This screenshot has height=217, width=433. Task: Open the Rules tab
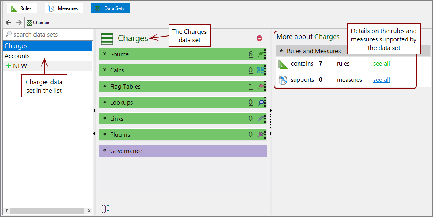pyautogui.click(x=21, y=8)
